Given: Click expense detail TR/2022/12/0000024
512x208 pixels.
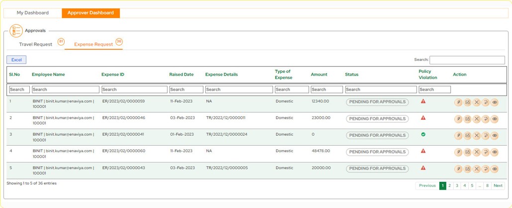Looking at the screenshot, I should (227, 134).
